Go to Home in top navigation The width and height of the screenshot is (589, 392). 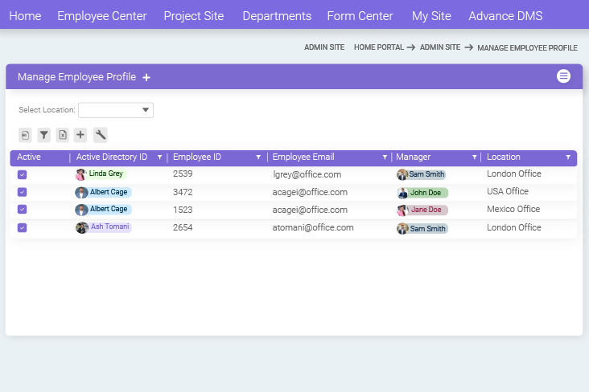[25, 16]
